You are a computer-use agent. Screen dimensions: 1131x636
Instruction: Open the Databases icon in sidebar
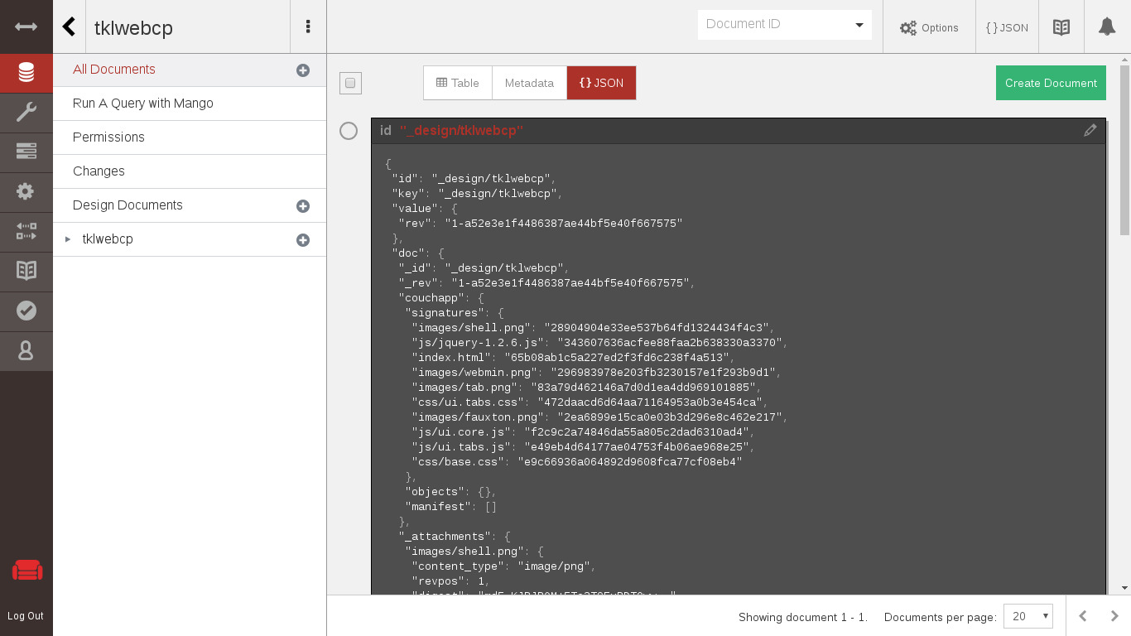tap(26, 73)
